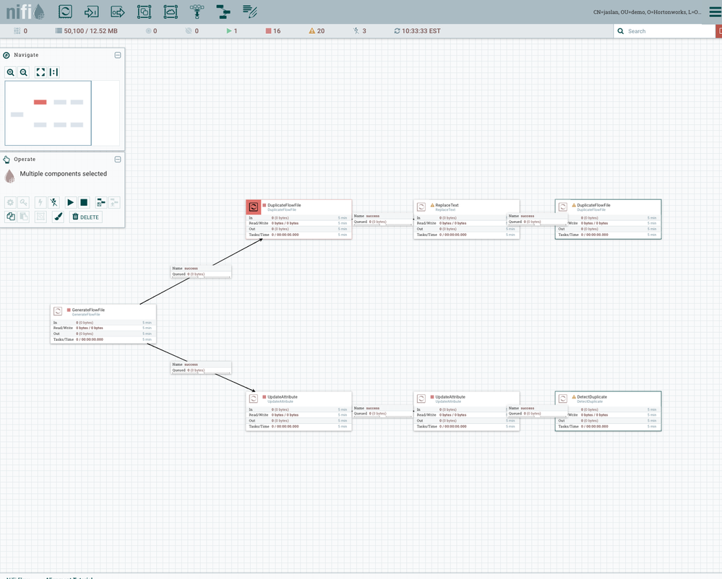
Task: Collapse the Operate panel
Action: click(118, 159)
